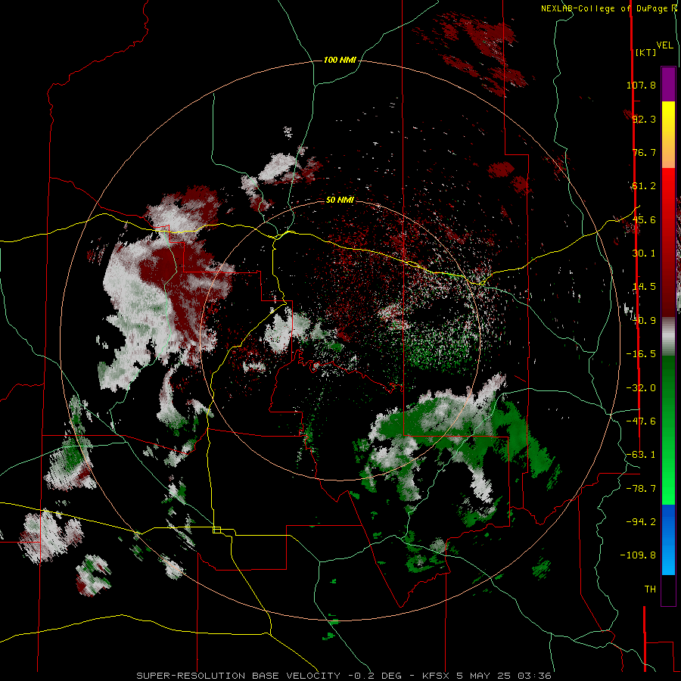
Task: Click the -94.2 velocity scale value
Action: [x=641, y=521]
